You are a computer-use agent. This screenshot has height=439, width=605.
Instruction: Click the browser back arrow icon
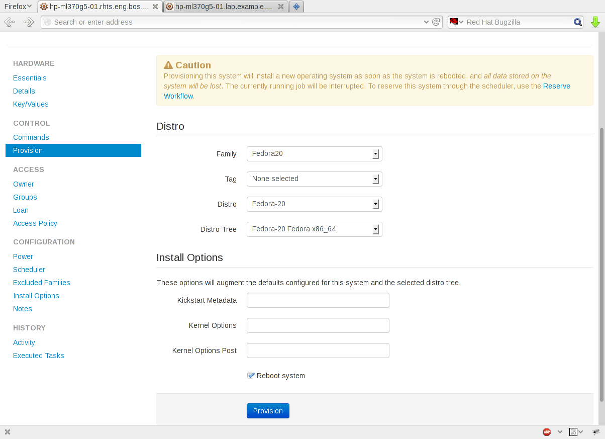click(x=10, y=22)
